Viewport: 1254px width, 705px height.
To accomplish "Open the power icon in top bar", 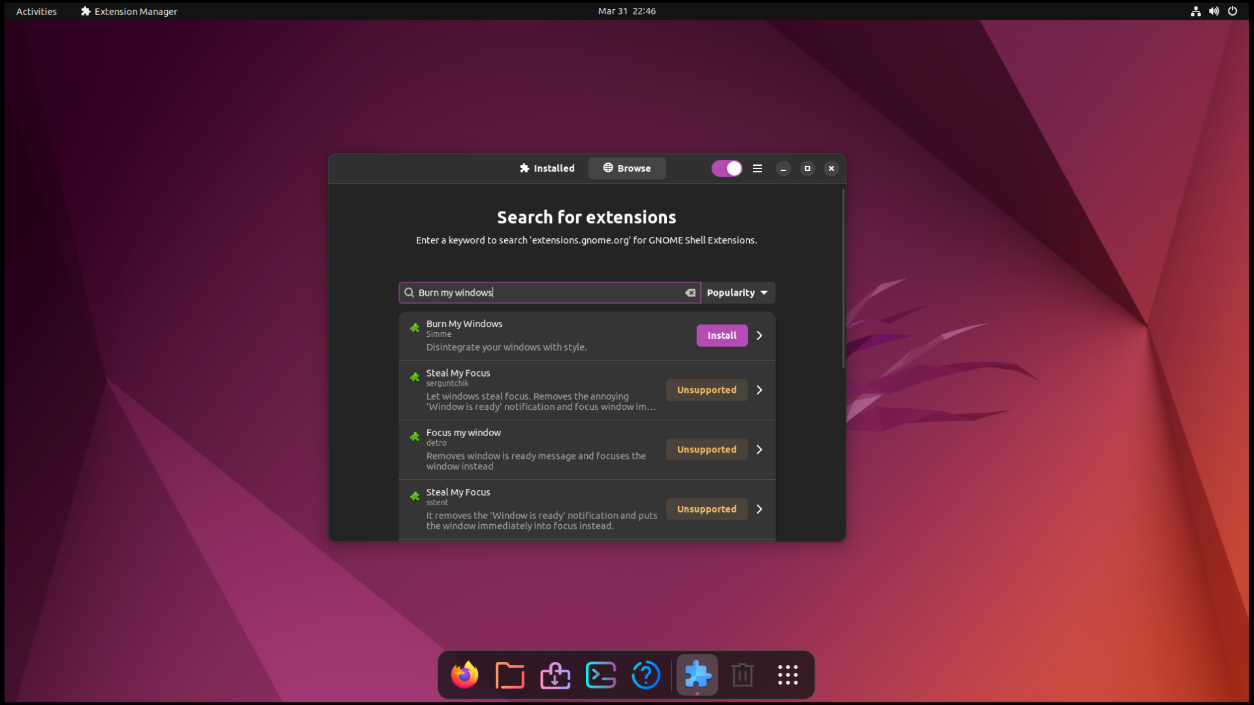I will 1232,11.
